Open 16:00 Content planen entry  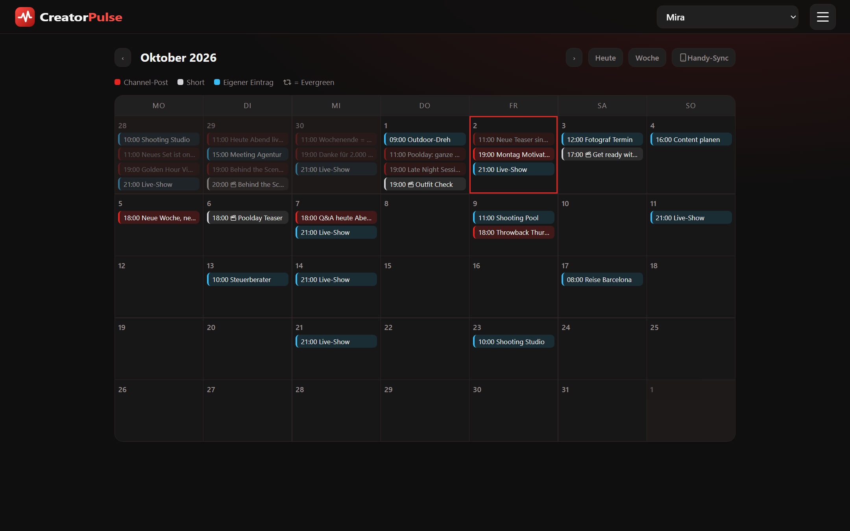691,140
